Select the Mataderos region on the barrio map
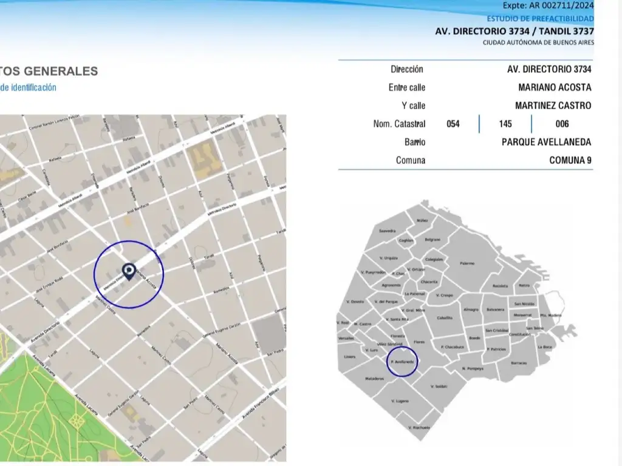Image resolution: width=622 pixels, height=466 pixels. pyautogui.click(x=374, y=379)
